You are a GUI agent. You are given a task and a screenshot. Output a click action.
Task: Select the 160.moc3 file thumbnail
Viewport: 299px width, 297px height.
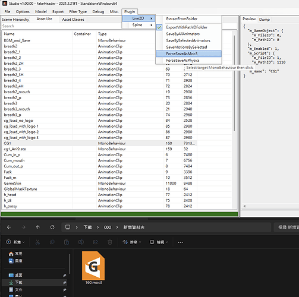(93, 266)
